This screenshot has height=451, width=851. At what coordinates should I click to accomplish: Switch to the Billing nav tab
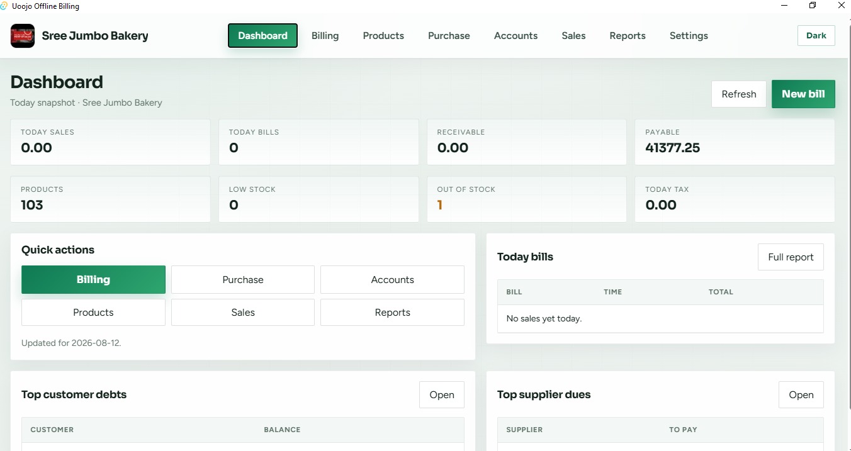[x=325, y=36]
